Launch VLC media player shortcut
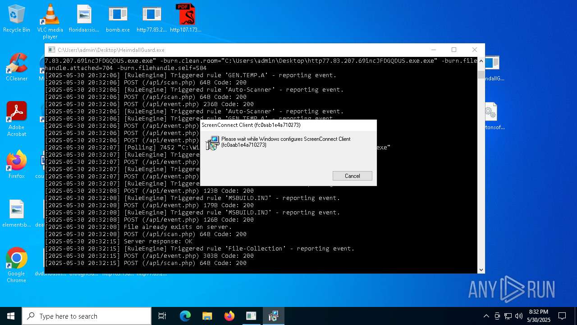577x325 pixels. [x=50, y=22]
